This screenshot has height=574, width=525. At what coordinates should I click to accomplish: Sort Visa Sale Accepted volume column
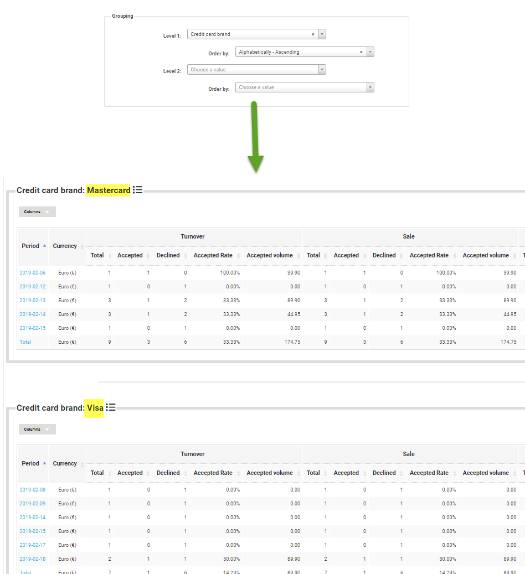tap(488, 473)
